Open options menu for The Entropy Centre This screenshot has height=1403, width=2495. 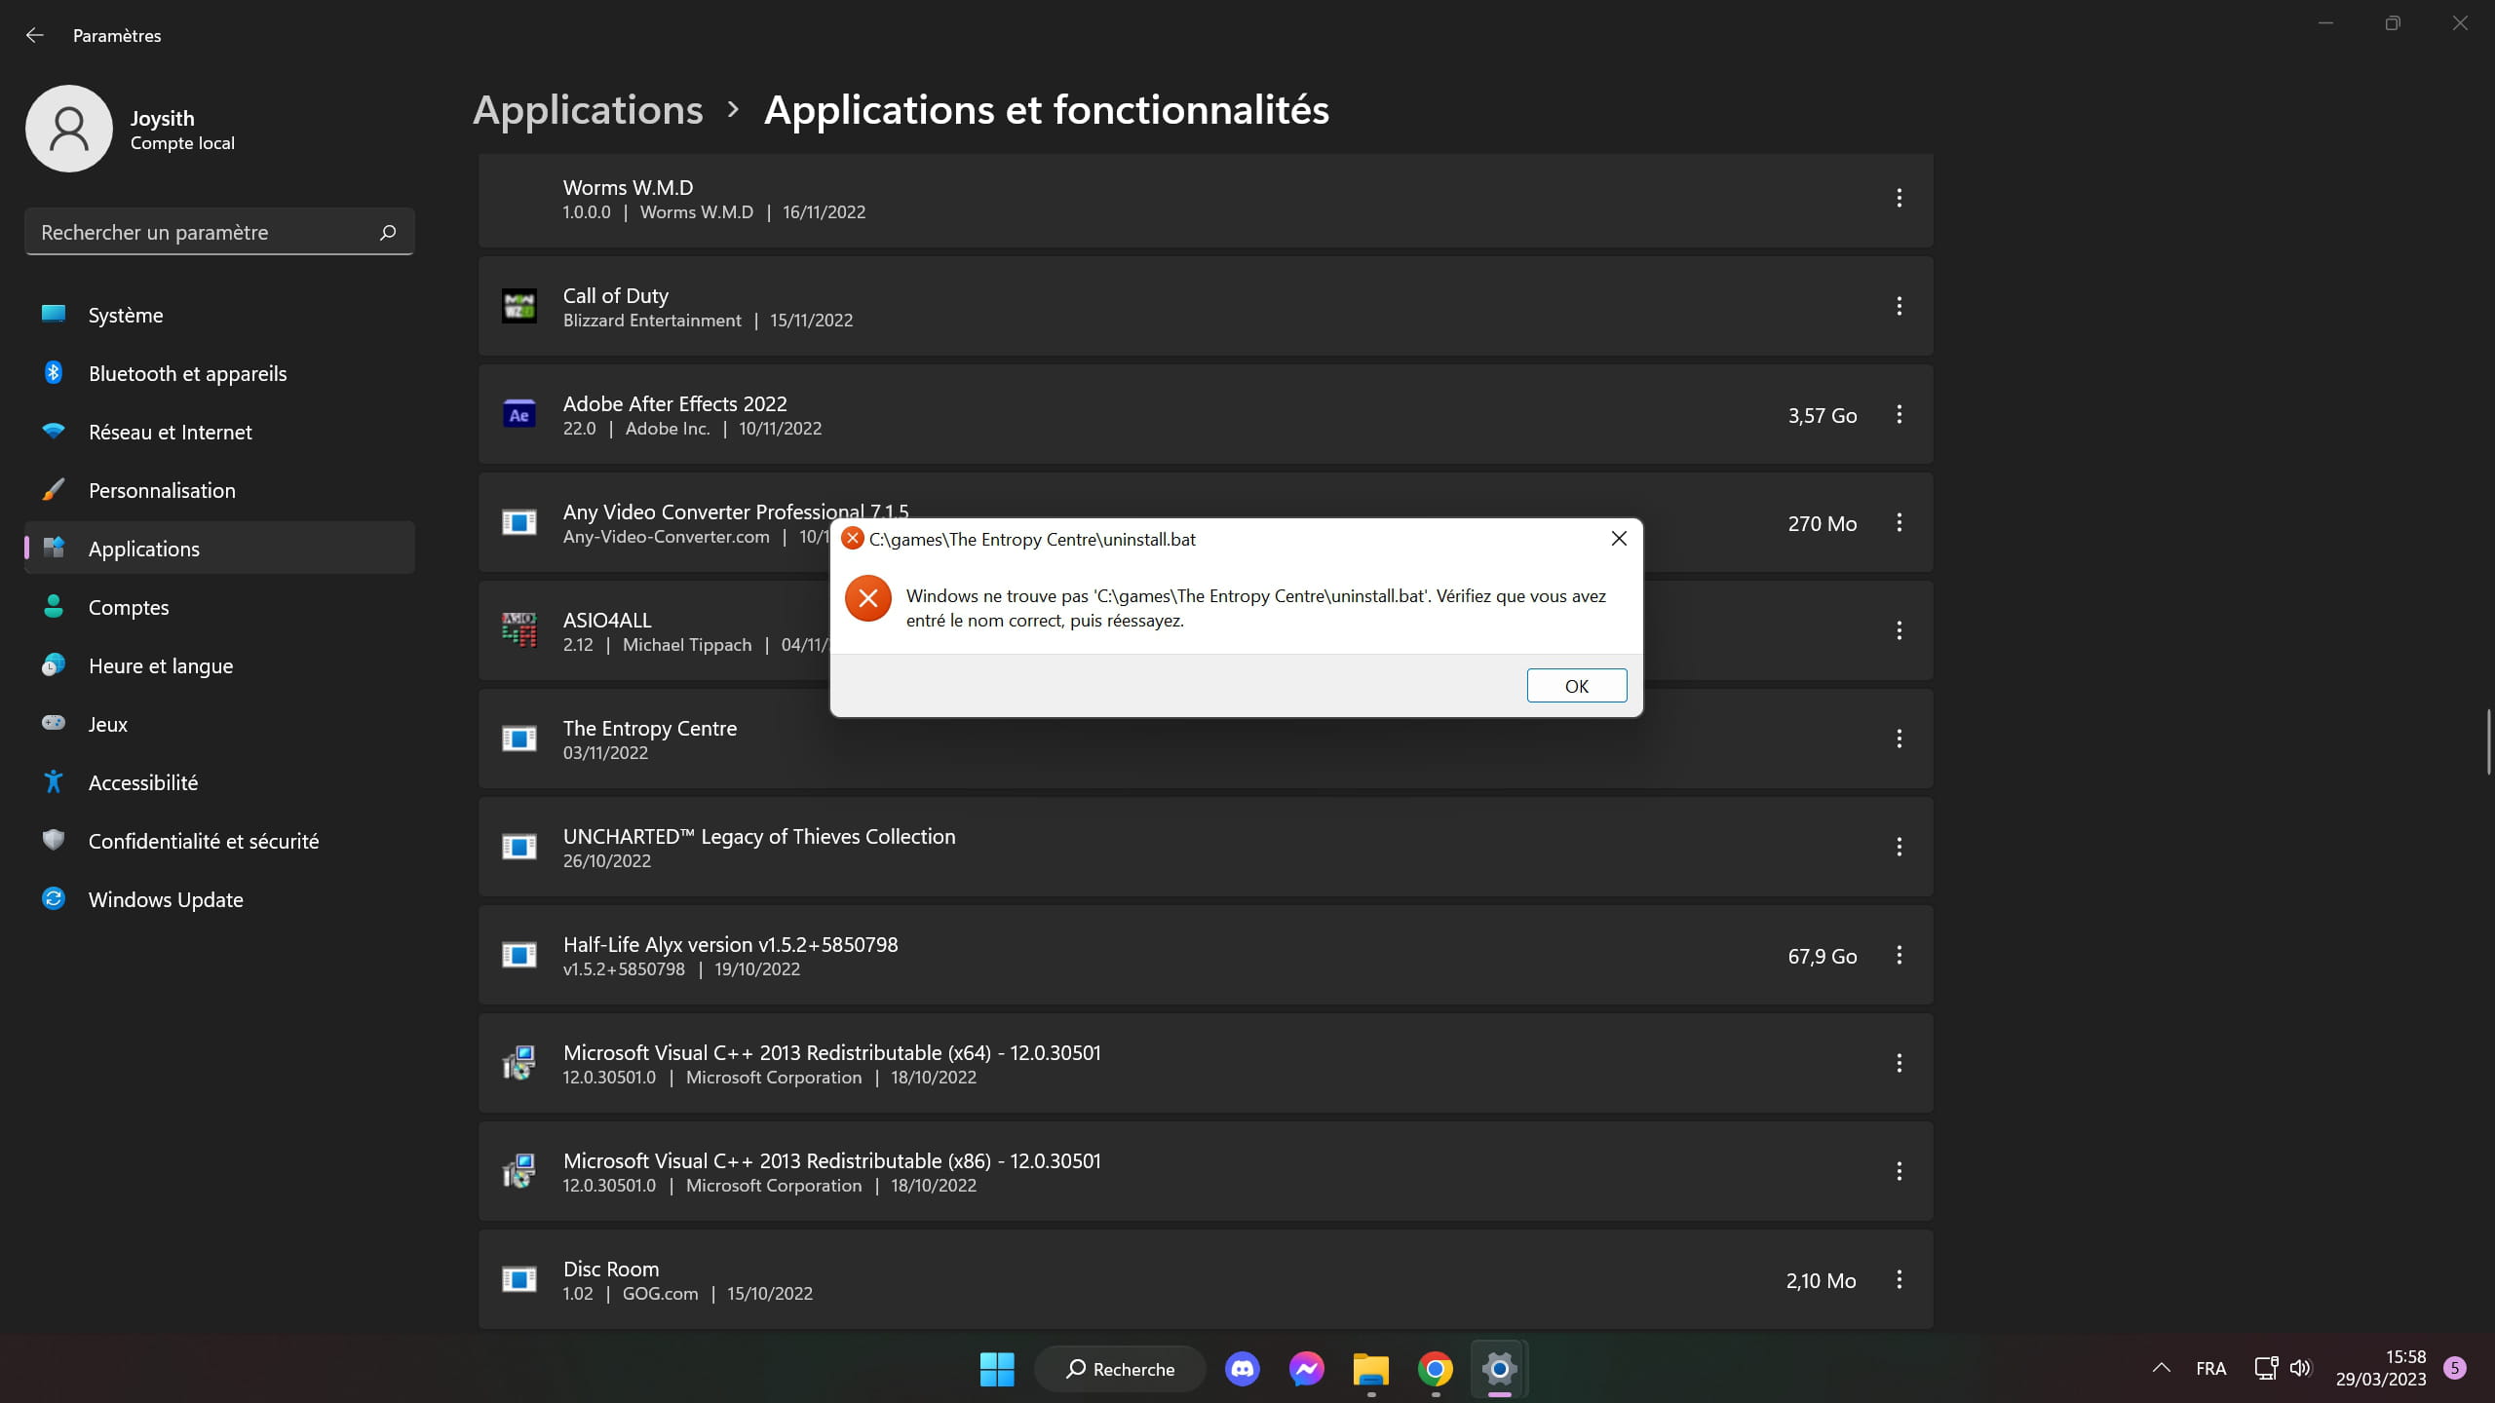pos(1899,739)
